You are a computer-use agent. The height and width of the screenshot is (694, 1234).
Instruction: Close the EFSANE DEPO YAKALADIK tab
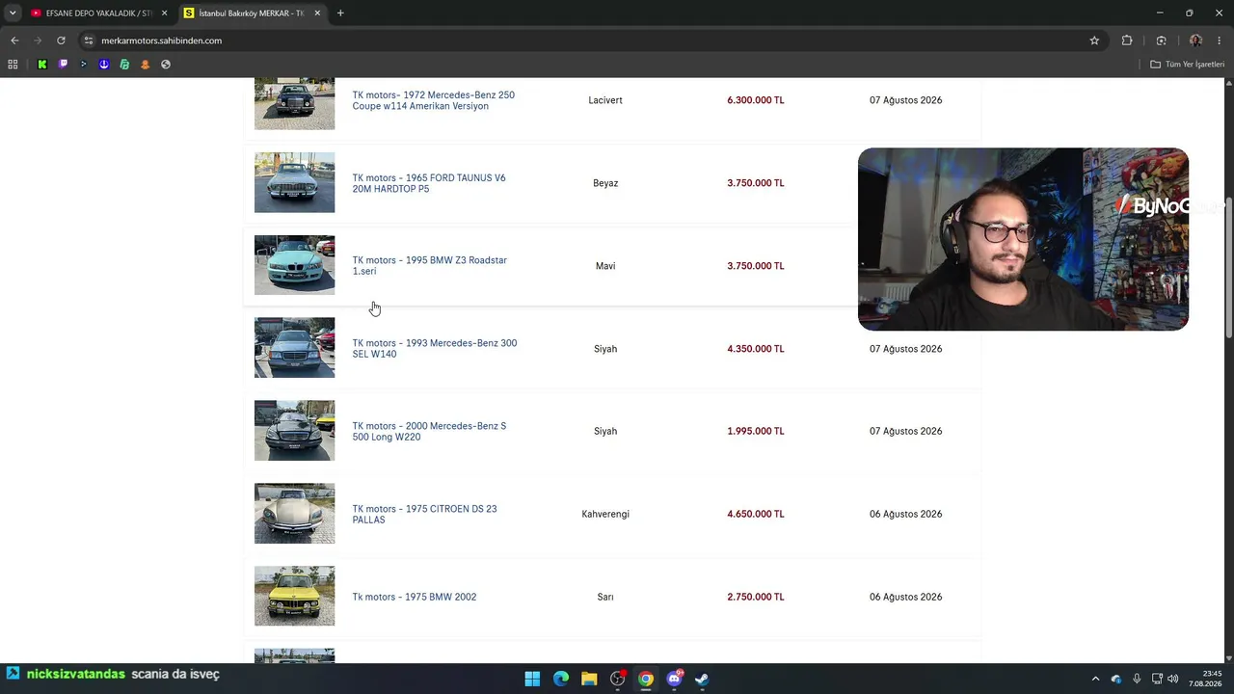point(164,13)
